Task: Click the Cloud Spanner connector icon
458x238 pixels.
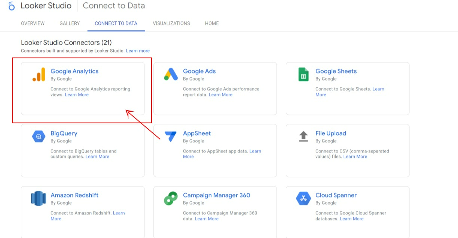Action: [x=303, y=198]
